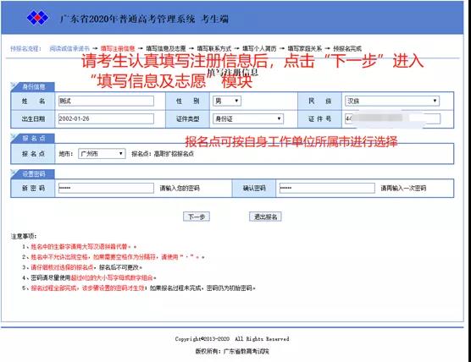Click note 5 about 密码仍为初始密码
This screenshot has height=362, width=471.
click(139, 288)
